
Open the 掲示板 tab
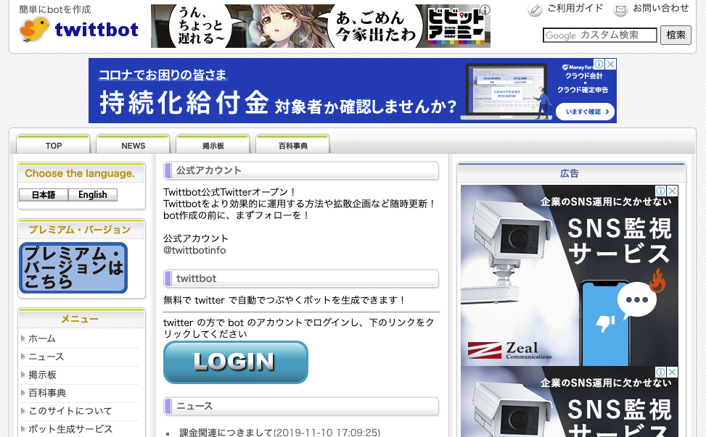tap(213, 145)
